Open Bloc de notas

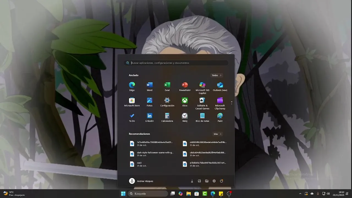[202, 117]
